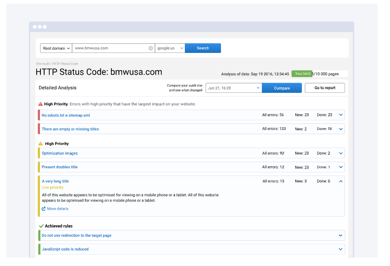Click the More details link

coord(58,209)
